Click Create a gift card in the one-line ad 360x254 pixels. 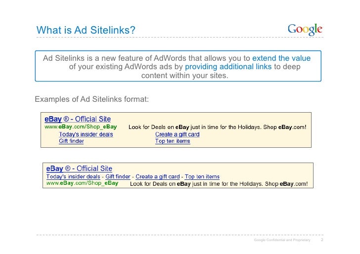click(157, 176)
